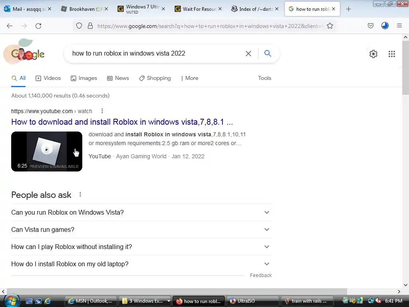Switch to the Shopping results tab
409x307 pixels.
tap(155, 78)
